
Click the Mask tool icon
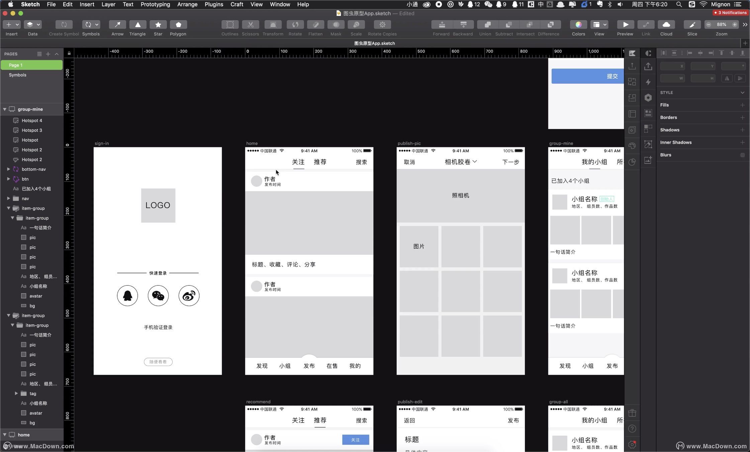336,25
